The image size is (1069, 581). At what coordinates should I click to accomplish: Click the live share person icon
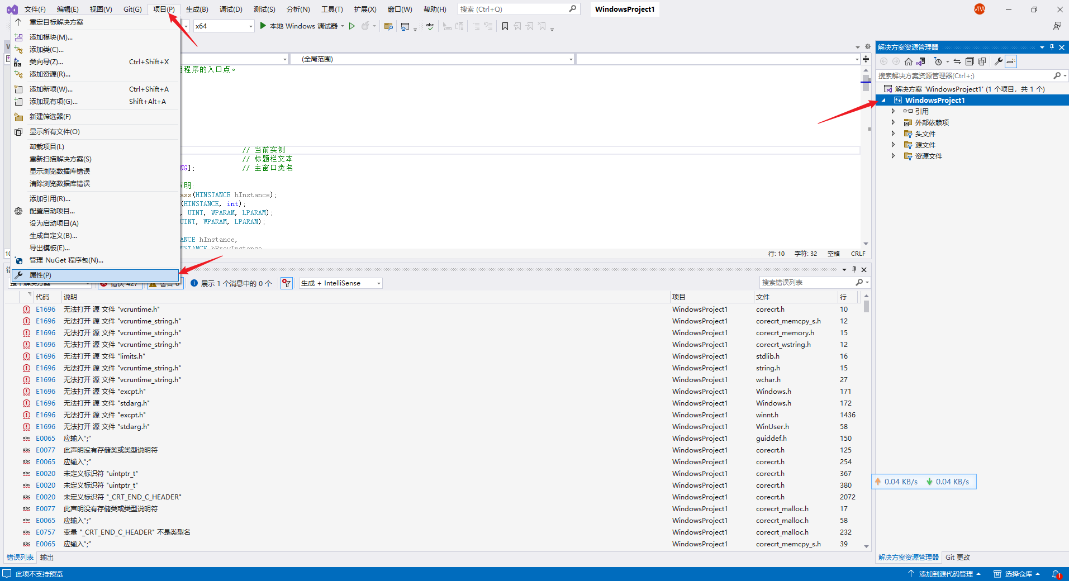pyautogui.click(x=1057, y=26)
